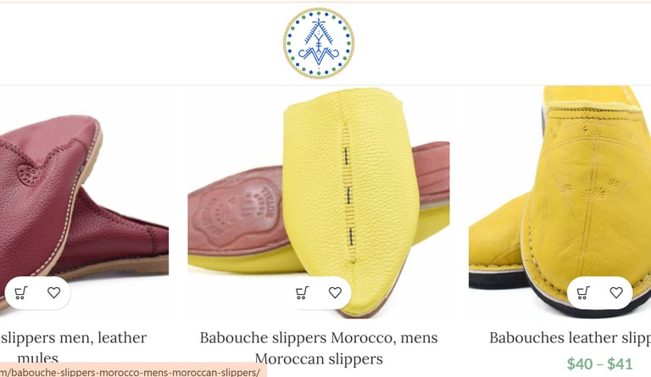Wishlist the $40 – $41 Babouches leather slippers

click(x=616, y=293)
